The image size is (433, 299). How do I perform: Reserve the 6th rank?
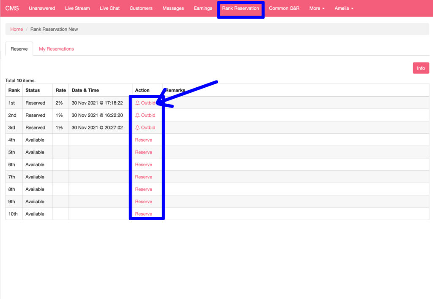tap(144, 164)
